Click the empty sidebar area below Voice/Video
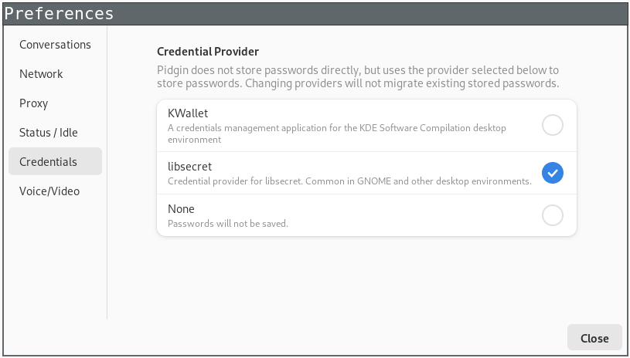The image size is (630, 358). pyautogui.click(x=55, y=262)
